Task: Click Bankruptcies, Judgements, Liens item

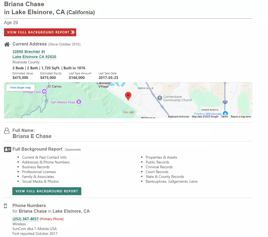Action: click(172, 181)
